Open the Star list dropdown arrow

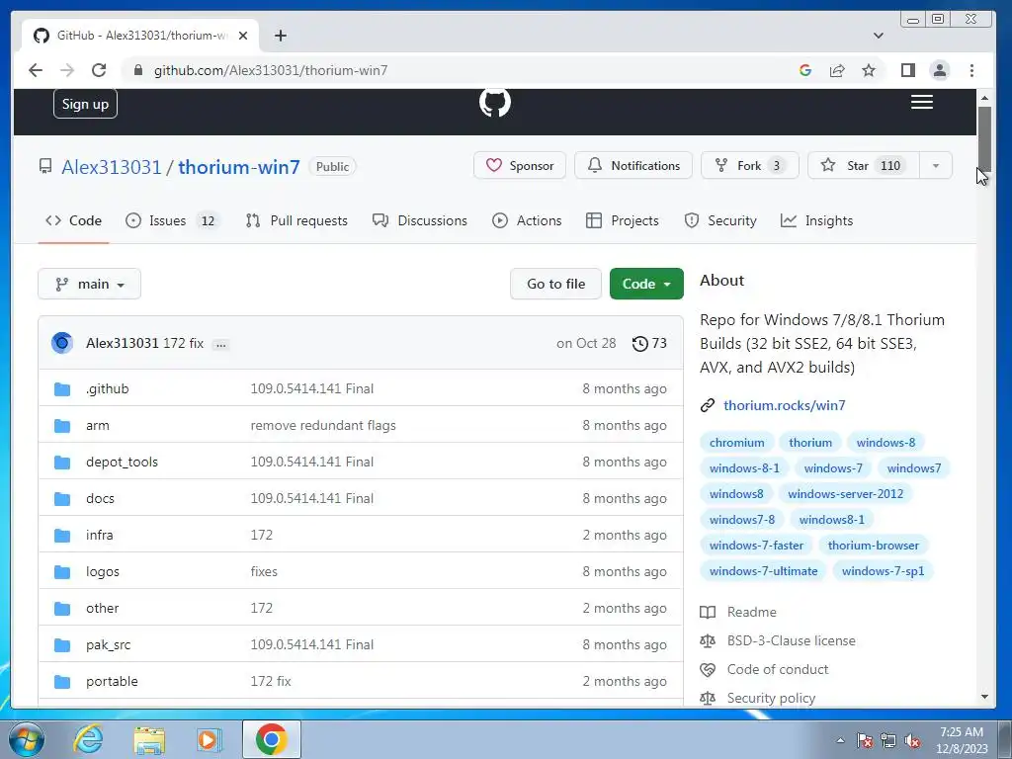pos(935,166)
